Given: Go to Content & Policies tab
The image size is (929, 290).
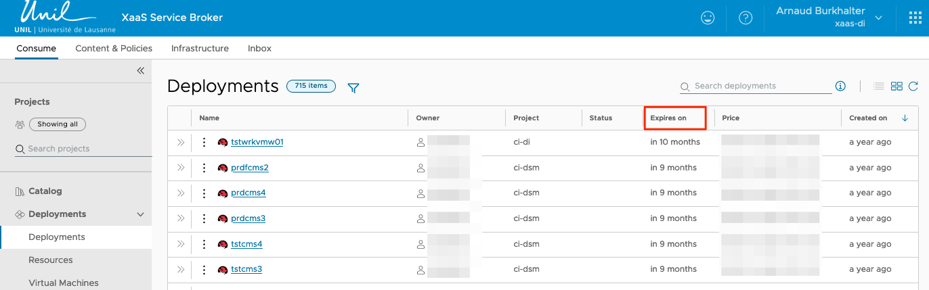Looking at the screenshot, I should 114,49.
